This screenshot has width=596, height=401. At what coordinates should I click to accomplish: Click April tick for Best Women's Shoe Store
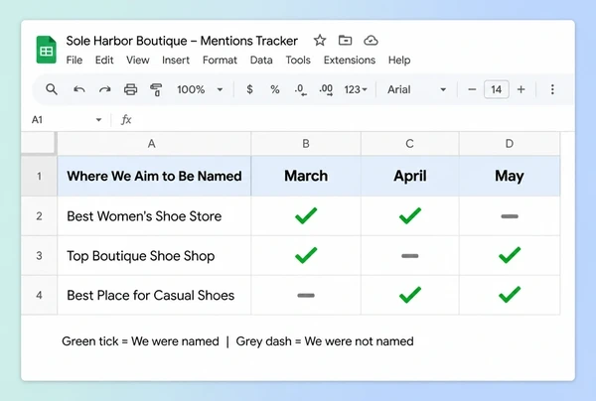point(409,216)
